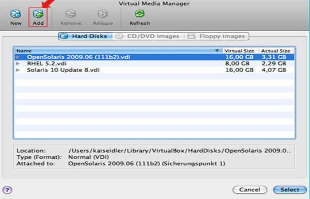Screen dimensions: 310x199
Task: Switch to the Hard Disks tab
Action: pyautogui.click(x=85, y=36)
